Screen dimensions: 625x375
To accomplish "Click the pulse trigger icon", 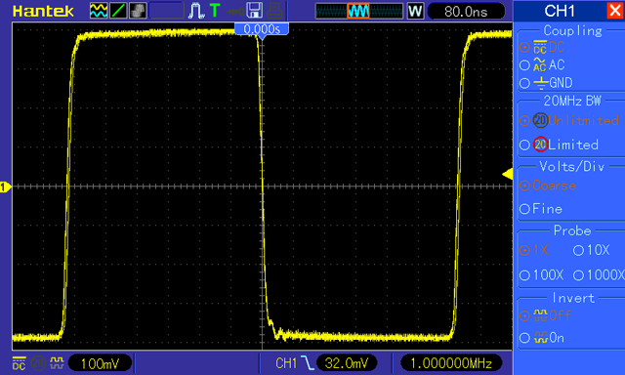I will (196, 11).
